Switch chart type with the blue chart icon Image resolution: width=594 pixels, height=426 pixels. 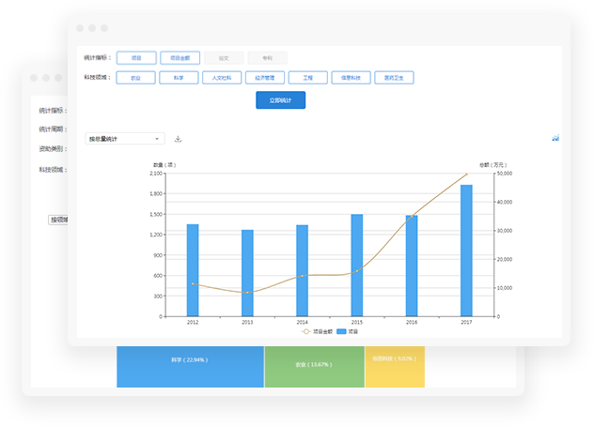point(555,138)
